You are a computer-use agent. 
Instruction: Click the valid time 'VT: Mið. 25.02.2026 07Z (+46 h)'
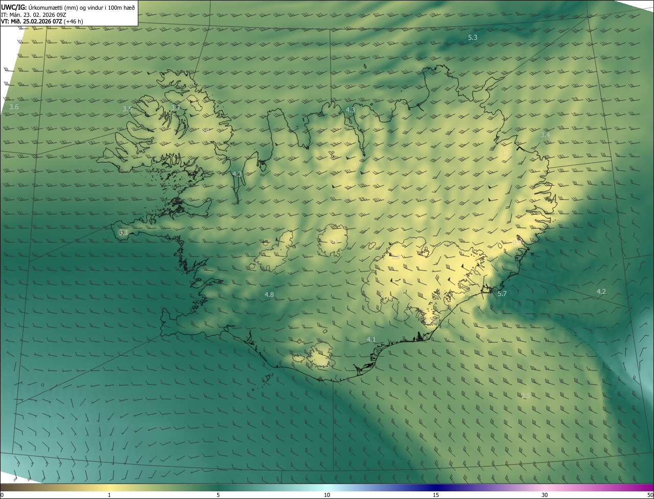(x=42, y=22)
